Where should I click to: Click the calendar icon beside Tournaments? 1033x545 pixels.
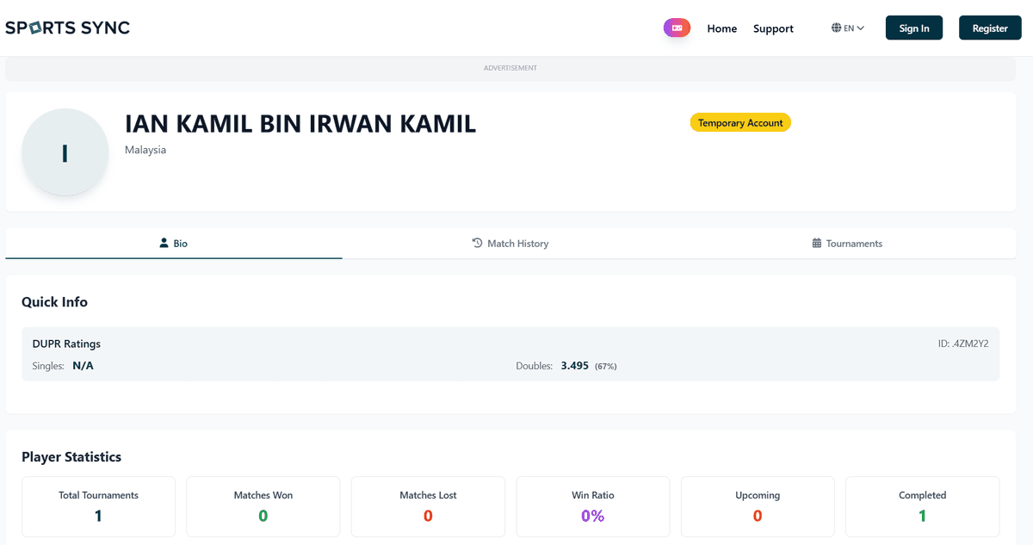click(816, 243)
